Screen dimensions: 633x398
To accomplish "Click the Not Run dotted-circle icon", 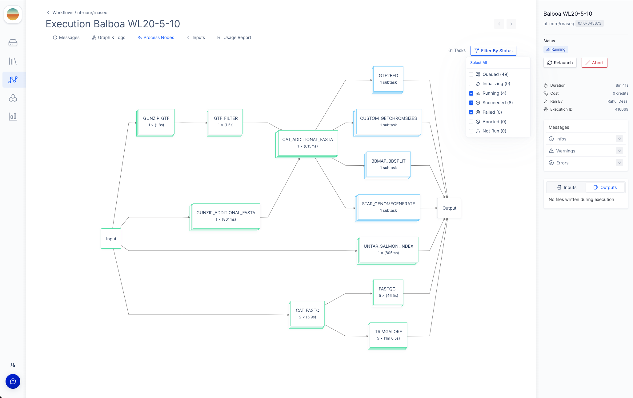I will point(478,131).
